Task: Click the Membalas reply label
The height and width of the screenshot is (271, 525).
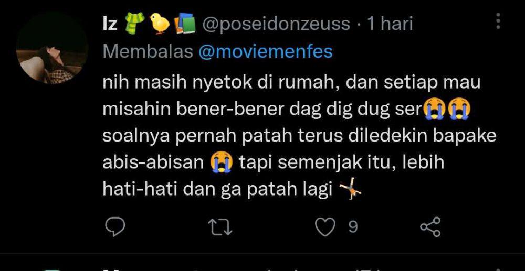Action: [148, 52]
